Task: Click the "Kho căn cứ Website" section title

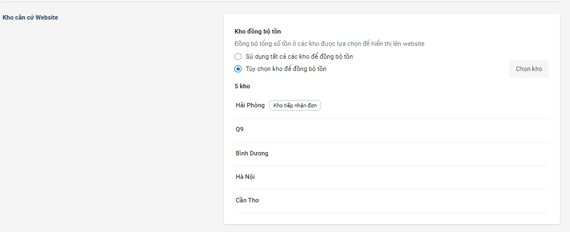Action: coord(31,17)
